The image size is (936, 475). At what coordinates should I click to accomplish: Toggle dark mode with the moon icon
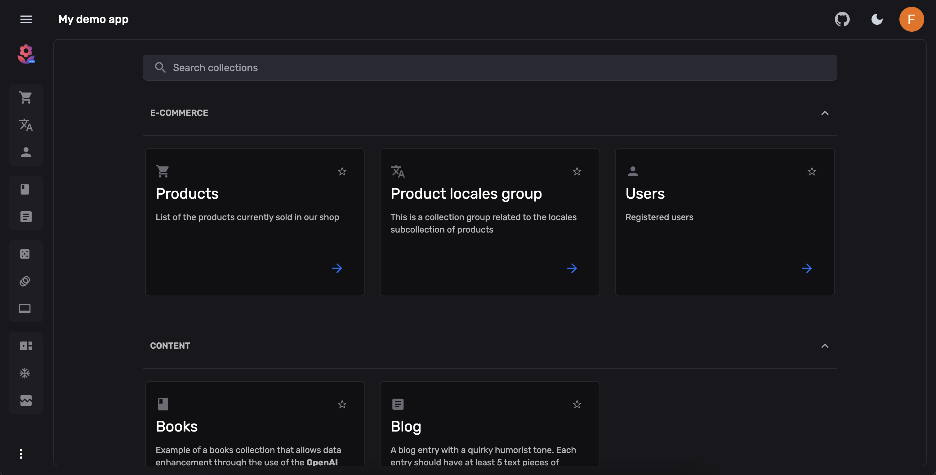click(x=877, y=19)
